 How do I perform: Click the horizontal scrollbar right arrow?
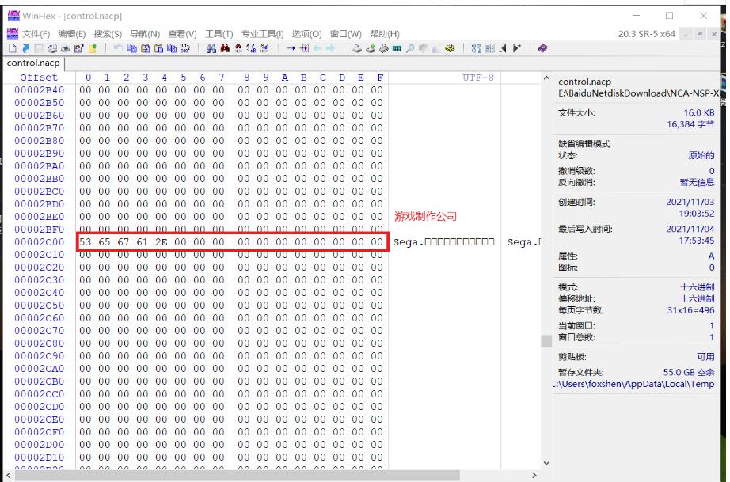pyautogui.click(x=534, y=475)
